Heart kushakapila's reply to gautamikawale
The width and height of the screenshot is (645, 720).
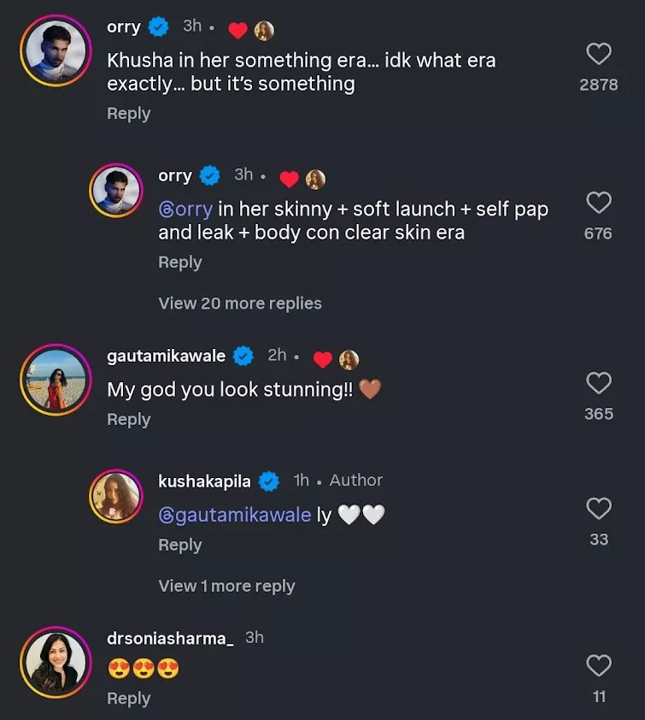599,509
